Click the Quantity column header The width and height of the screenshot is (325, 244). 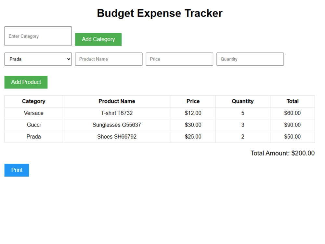click(243, 102)
